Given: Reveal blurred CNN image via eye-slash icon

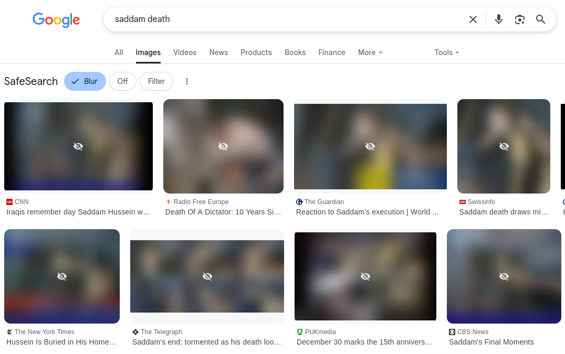Looking at the screenshot, I should [78, 146].
